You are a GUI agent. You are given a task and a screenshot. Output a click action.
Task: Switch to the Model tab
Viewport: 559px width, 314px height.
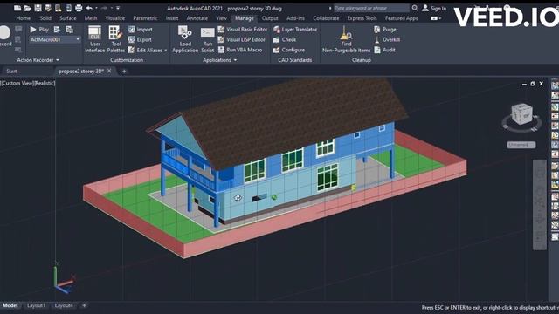(x=10, y=305)
